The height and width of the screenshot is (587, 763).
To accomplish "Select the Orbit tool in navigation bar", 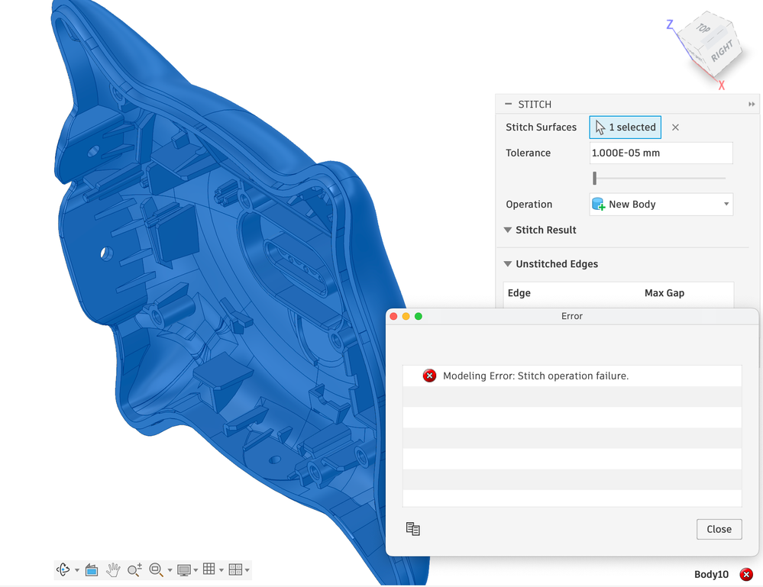I will pos(63,569).
